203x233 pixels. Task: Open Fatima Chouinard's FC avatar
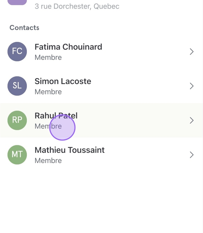[17, 52]
